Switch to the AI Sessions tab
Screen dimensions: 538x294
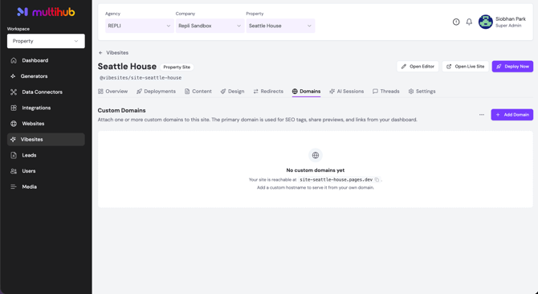click(347, 92)
